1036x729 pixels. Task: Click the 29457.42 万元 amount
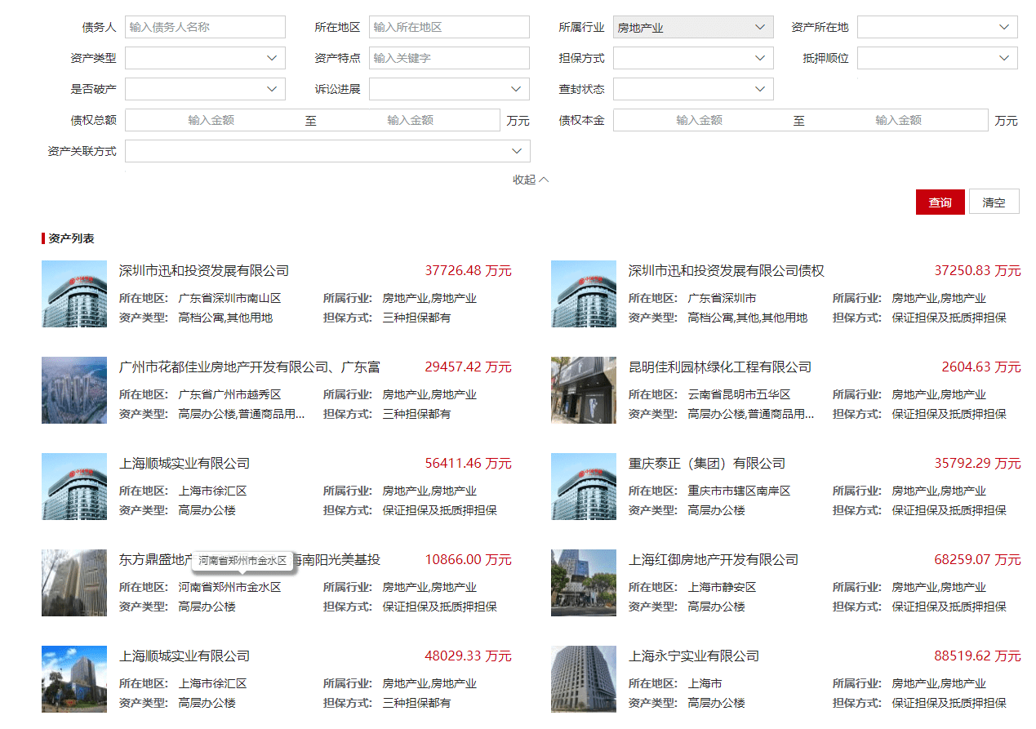coord(468,367)
